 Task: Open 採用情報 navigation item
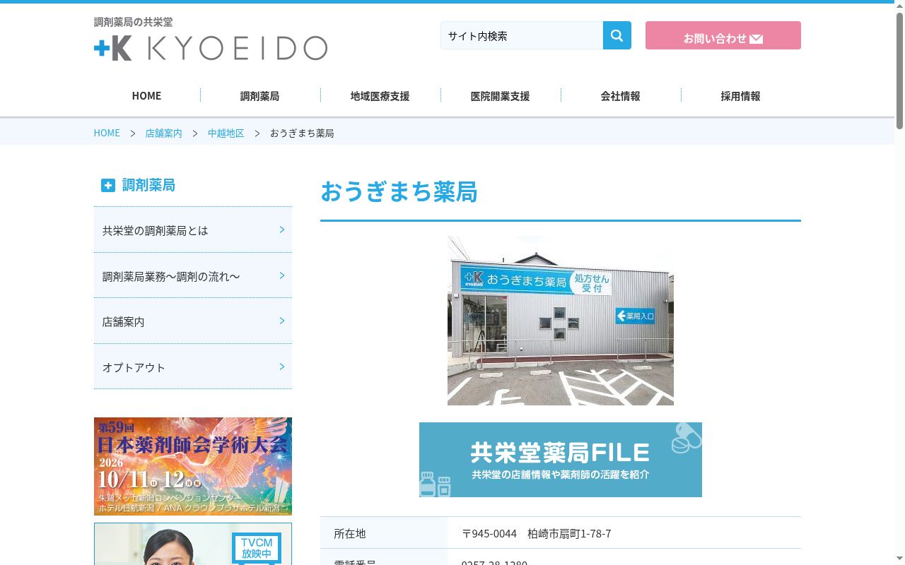pos(741,95)
